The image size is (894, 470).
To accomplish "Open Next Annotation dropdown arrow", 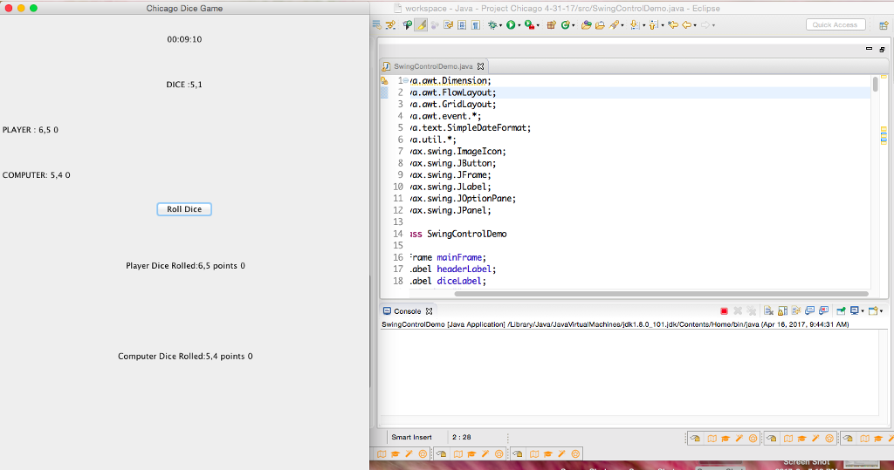I will point(643,25).
